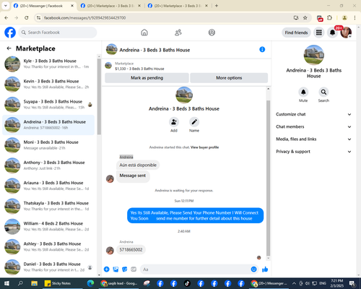Expand Privacy & support section
The height and width of the screenshot is (289, 361).
click(313, 152)
